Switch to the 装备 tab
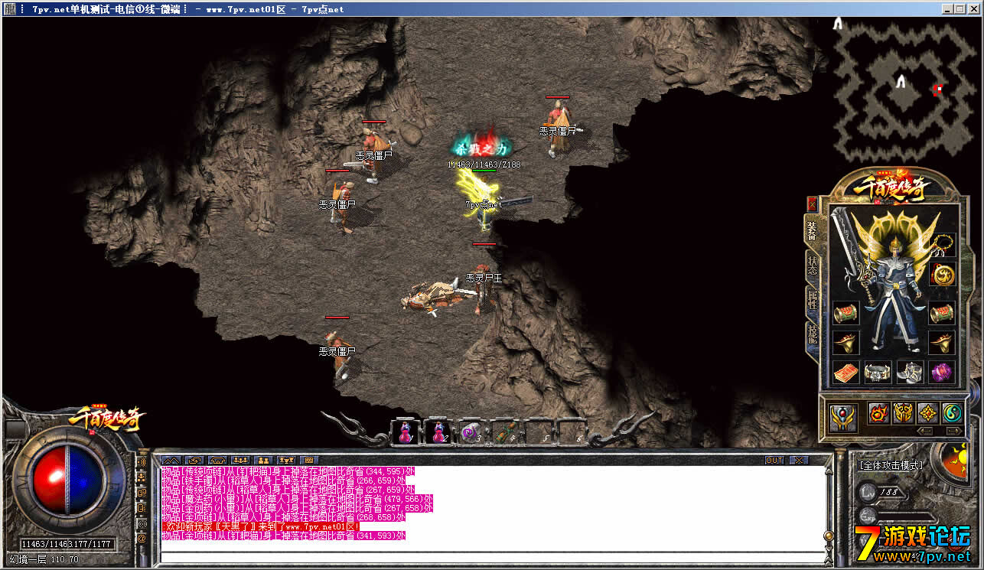The height and width of the screenshot is (570, 984). coord(812,230)
